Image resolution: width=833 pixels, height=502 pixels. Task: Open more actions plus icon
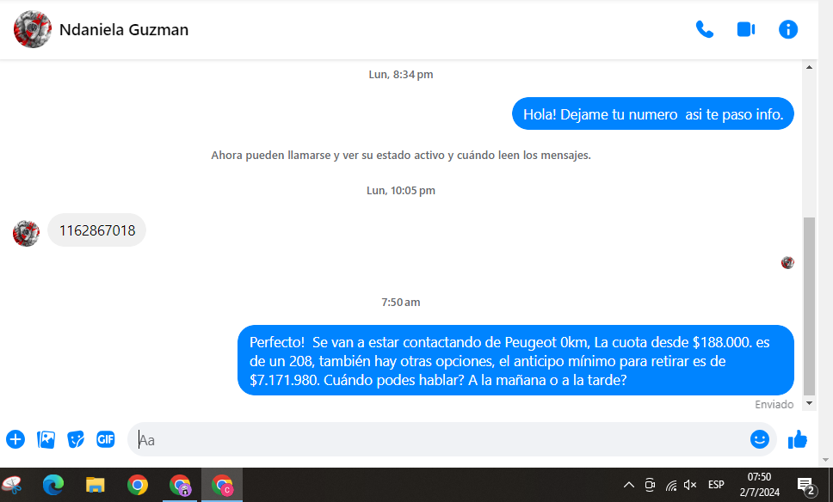pyautogui.click(x=15, y=439)
